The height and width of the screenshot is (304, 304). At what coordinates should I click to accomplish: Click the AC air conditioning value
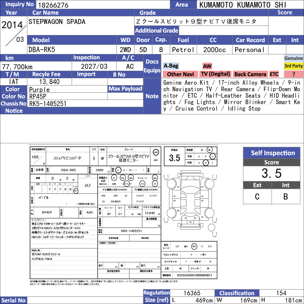click(x=130, y=66)
